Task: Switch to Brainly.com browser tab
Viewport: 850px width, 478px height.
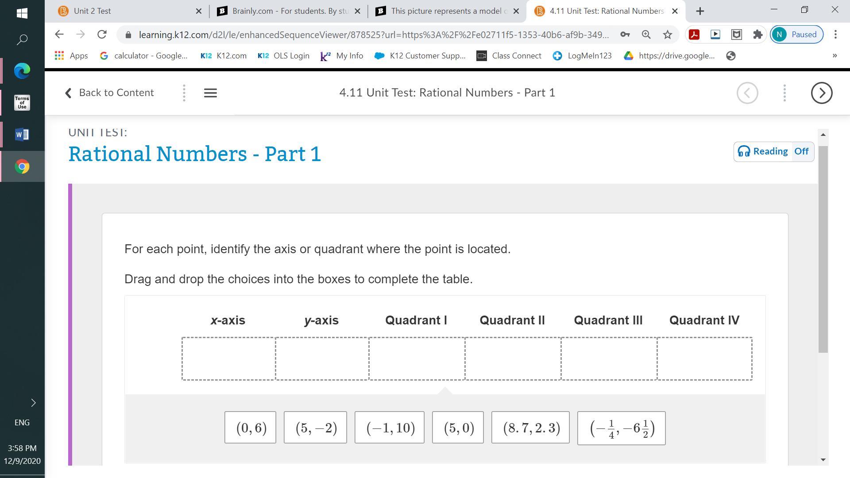Action: click(283, 11)
